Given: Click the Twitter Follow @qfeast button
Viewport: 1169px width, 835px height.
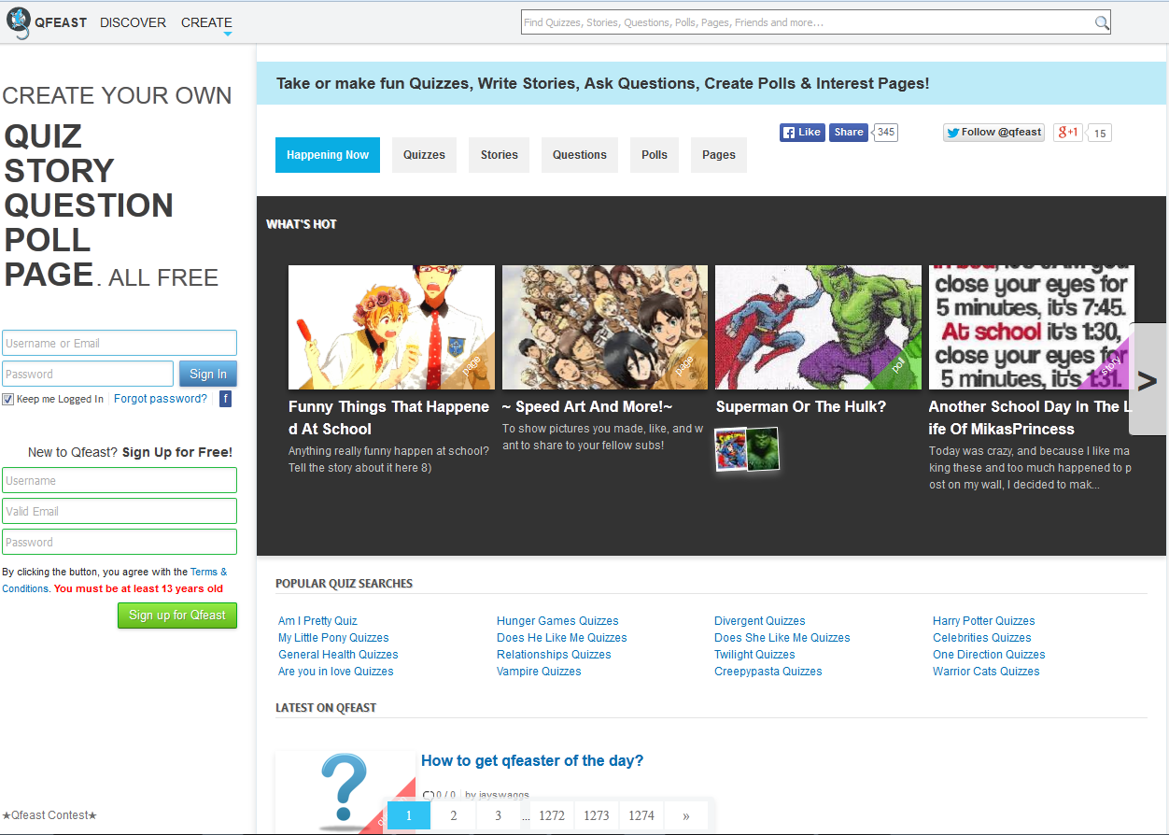Looking at the screenshot, I should [993, 133].
